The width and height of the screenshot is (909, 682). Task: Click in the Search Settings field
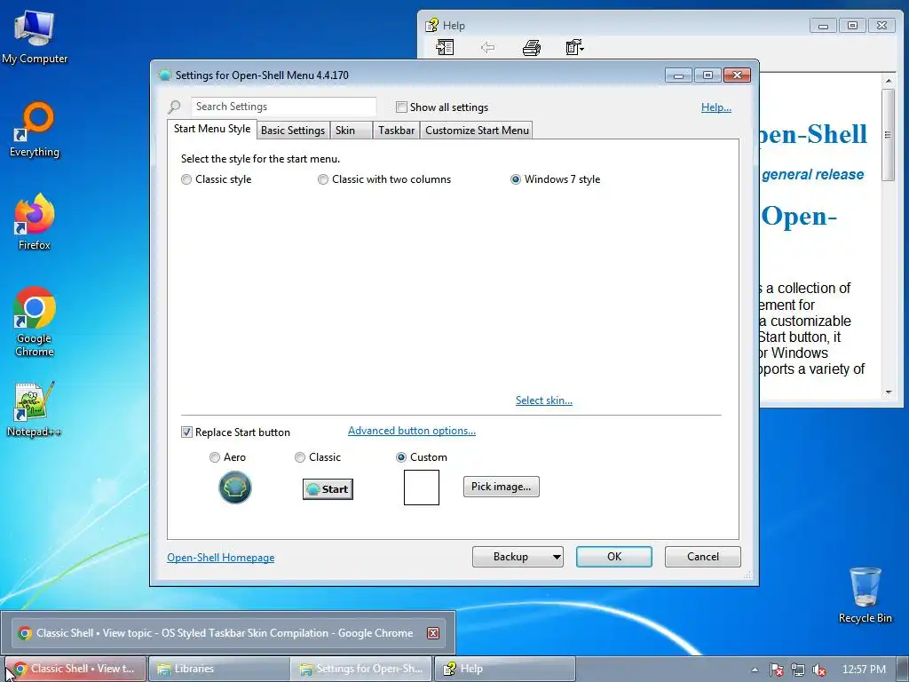pyautogui.click(x=283, y=107)
